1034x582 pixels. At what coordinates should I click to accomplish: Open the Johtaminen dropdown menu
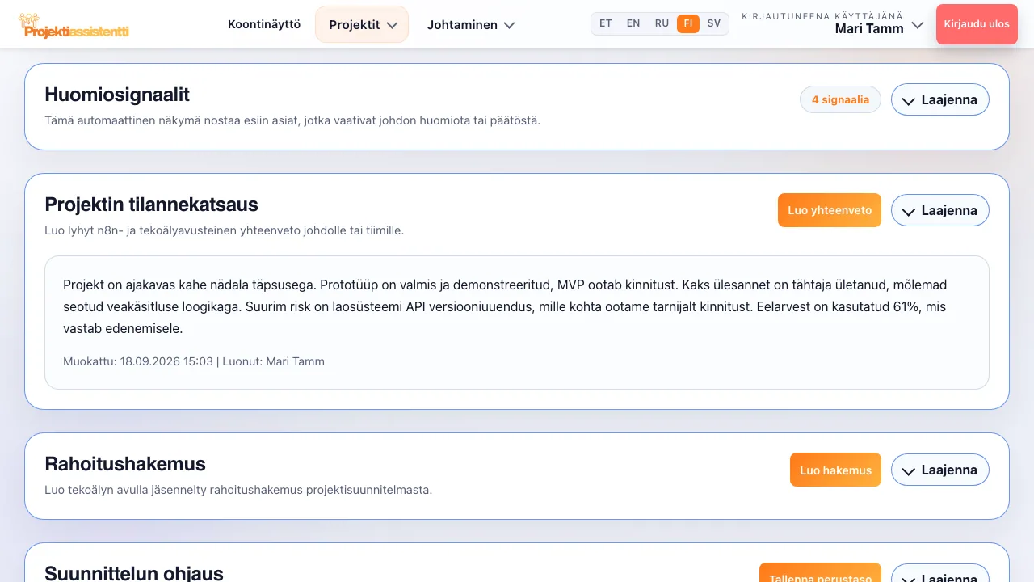471,24
